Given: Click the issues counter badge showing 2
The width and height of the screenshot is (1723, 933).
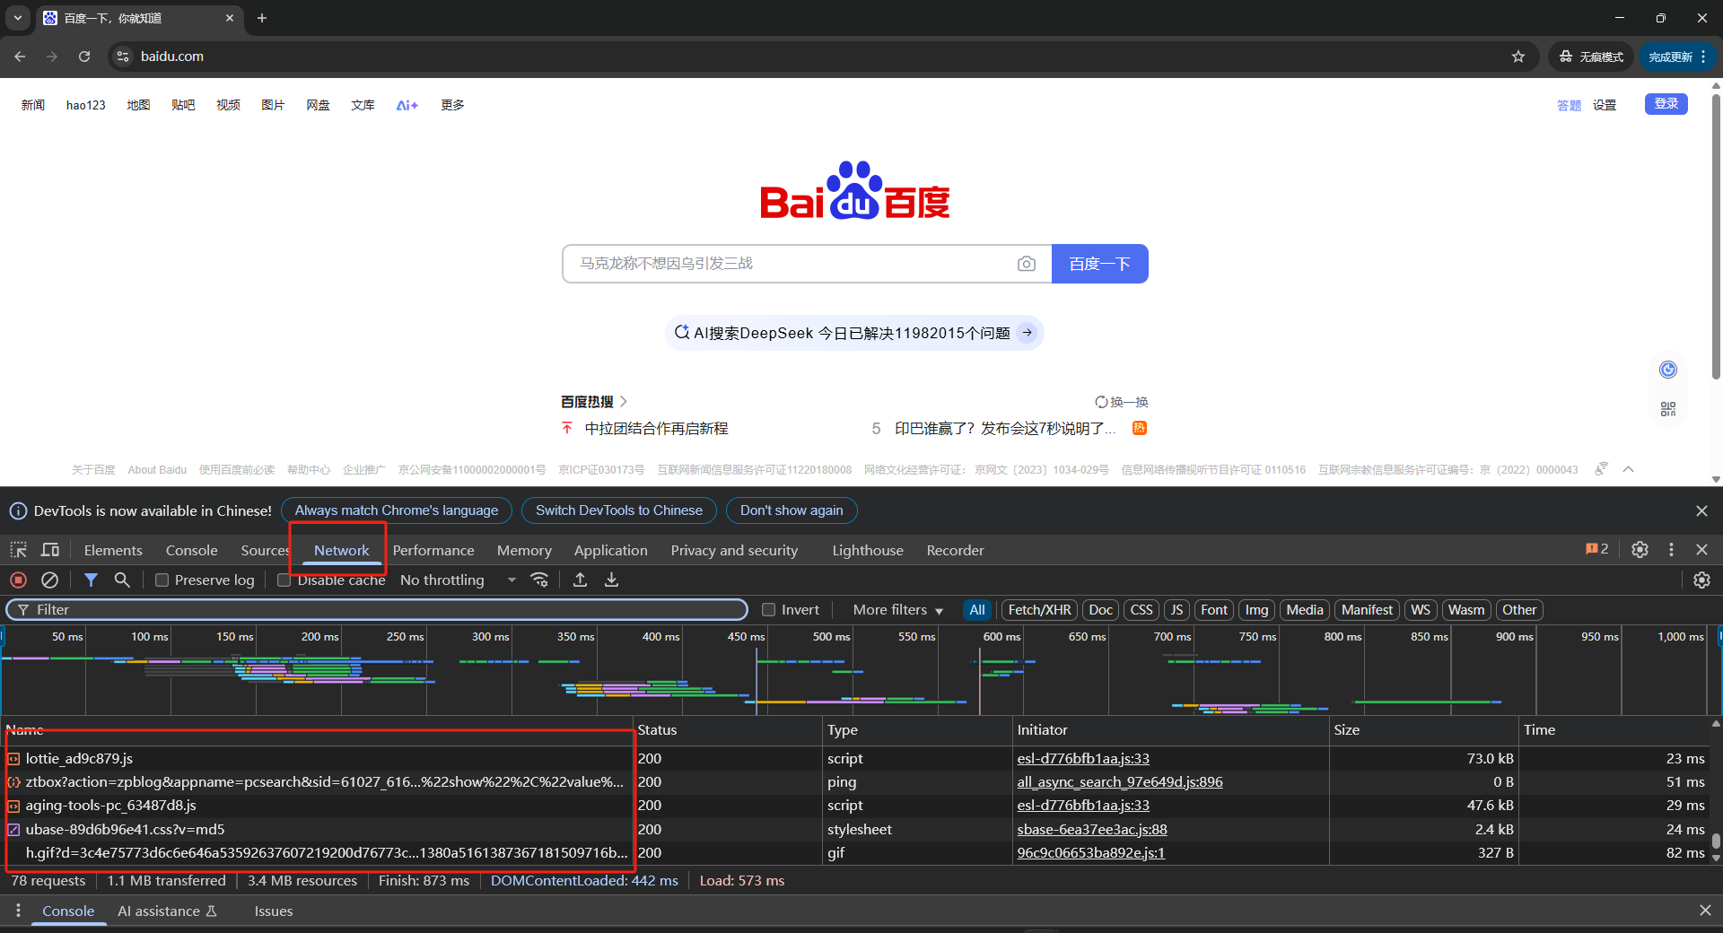Looking at the screenshot, I should tap(1597, 549).
